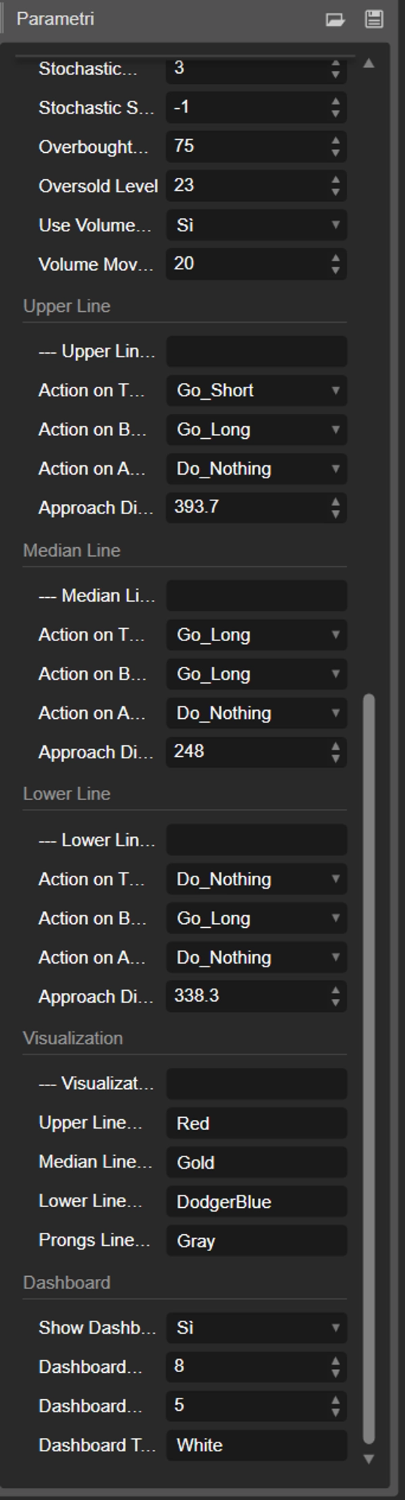Click the Lower Line color field showing DodgerBlue
Viewport: 405px width, 1500px height.
pyautogui.click(x=256, y=1202)
